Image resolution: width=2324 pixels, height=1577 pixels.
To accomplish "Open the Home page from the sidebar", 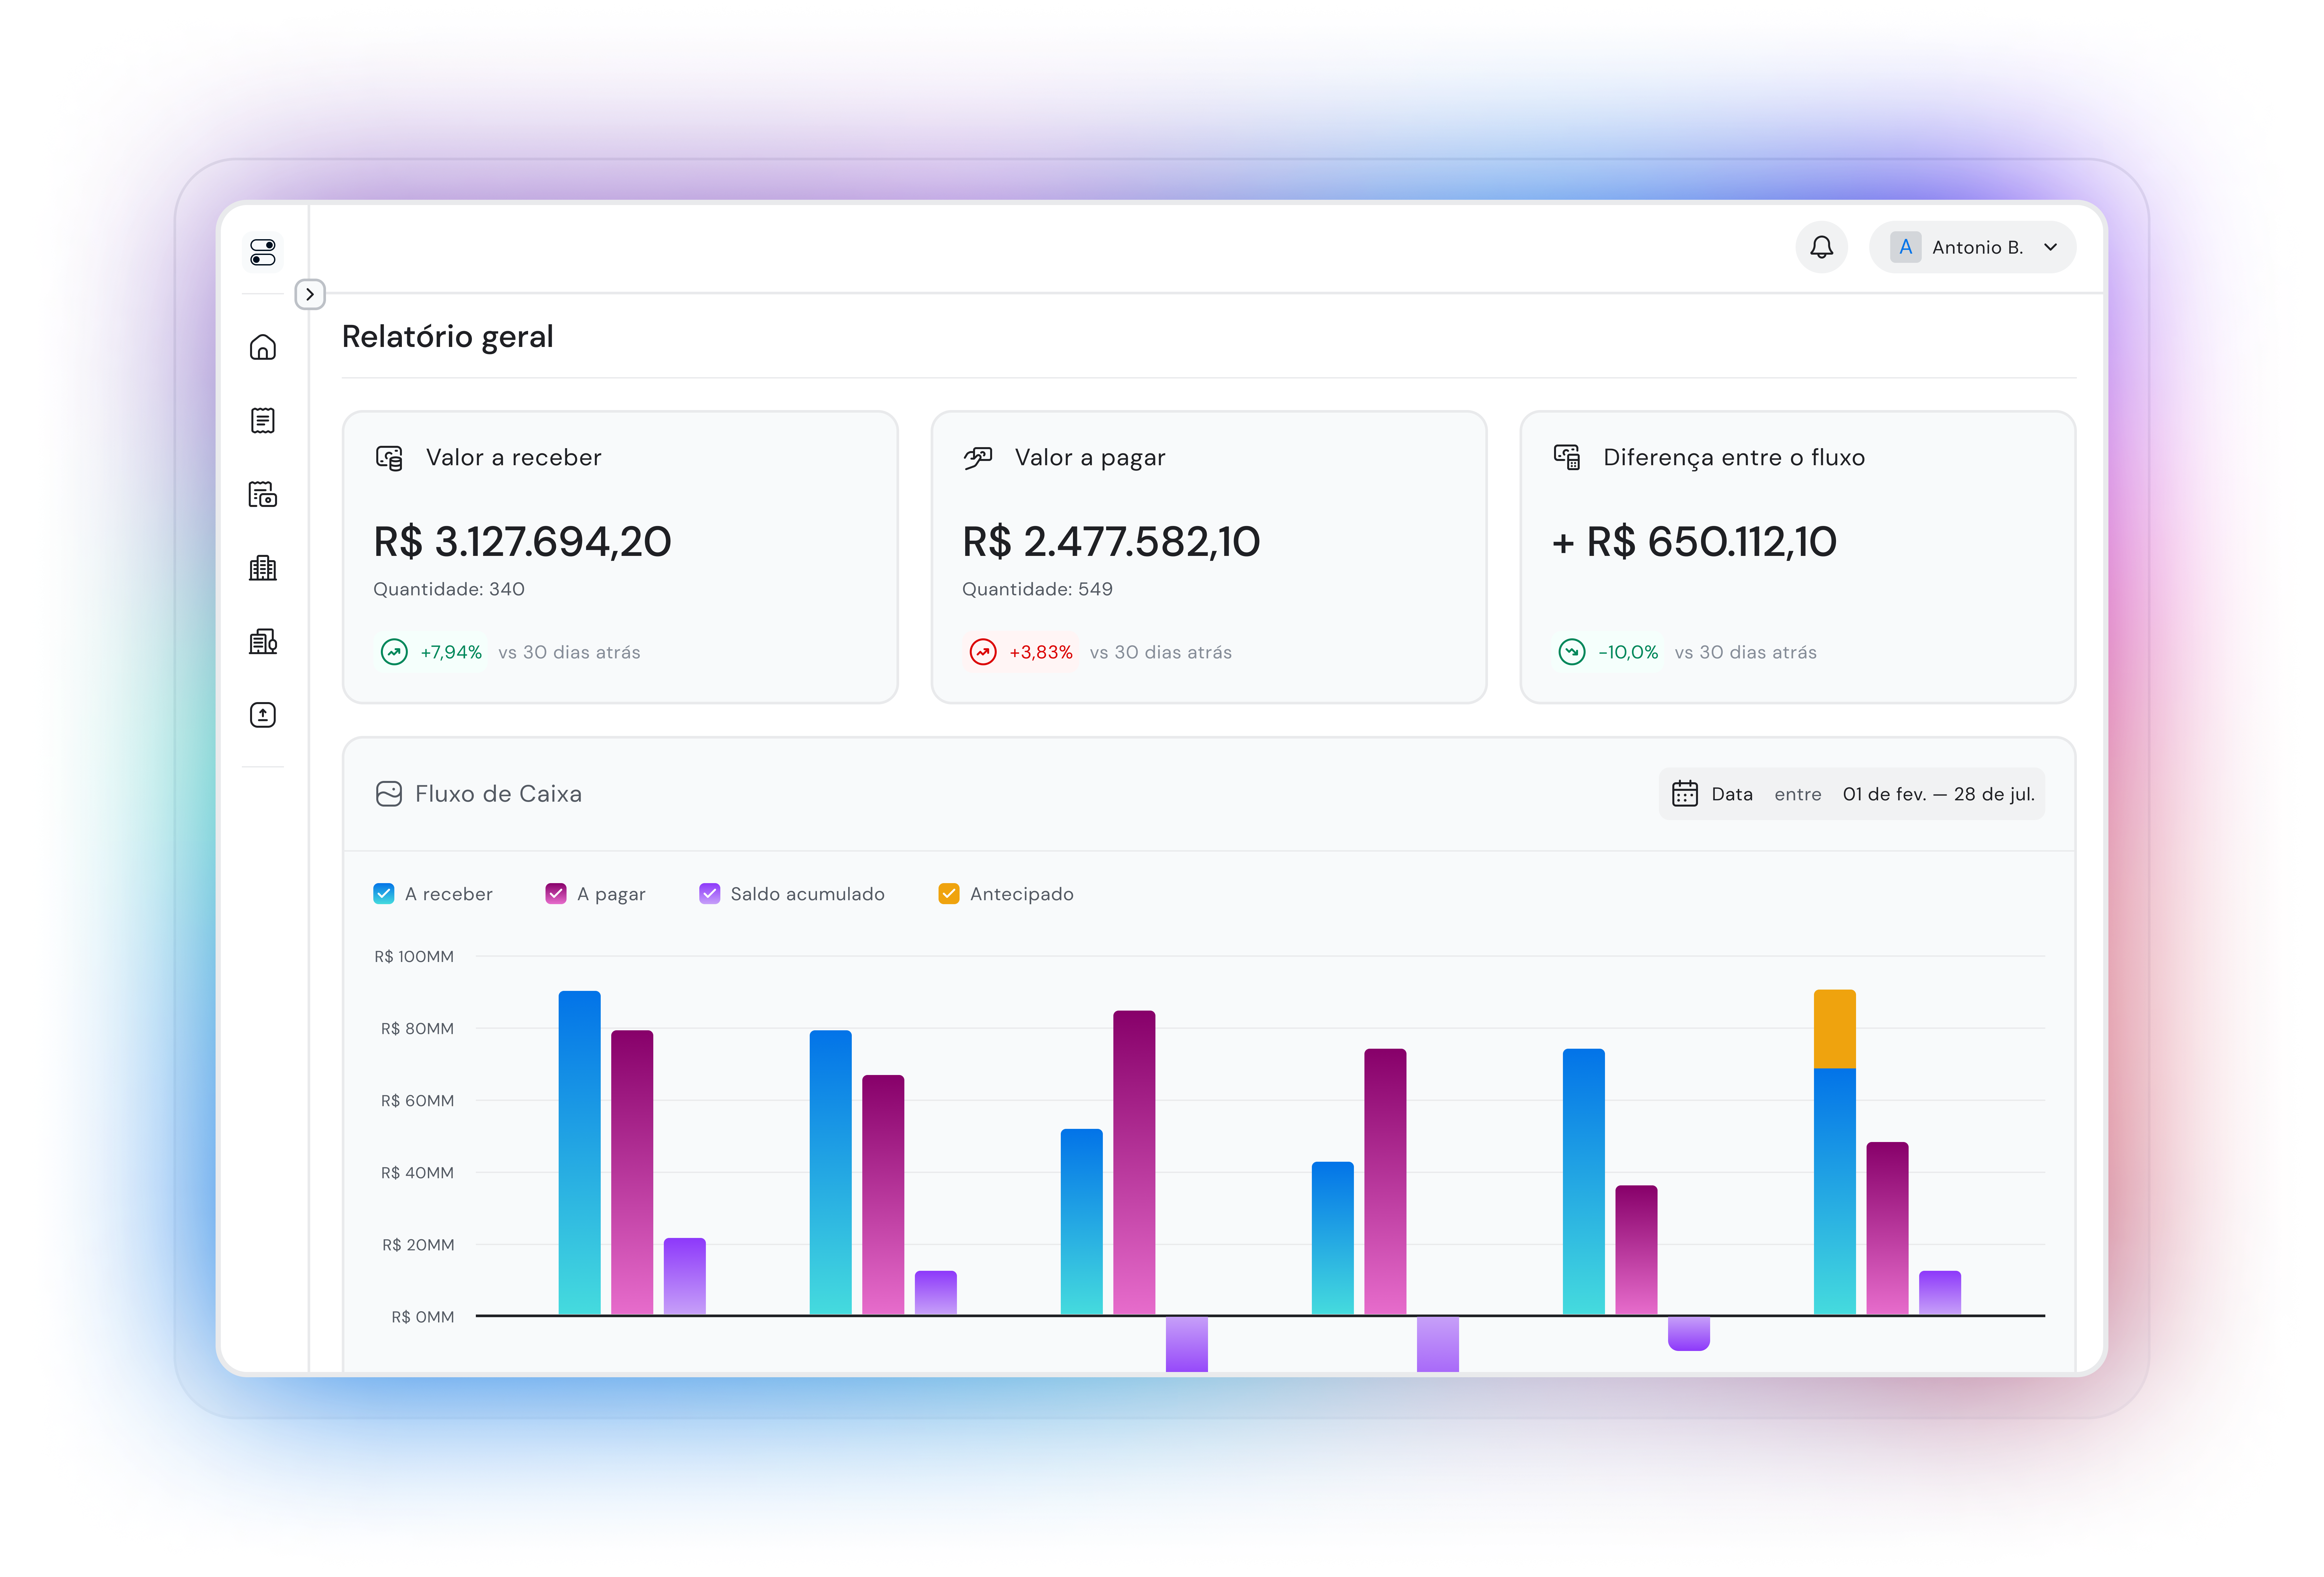I will (263, 347).
